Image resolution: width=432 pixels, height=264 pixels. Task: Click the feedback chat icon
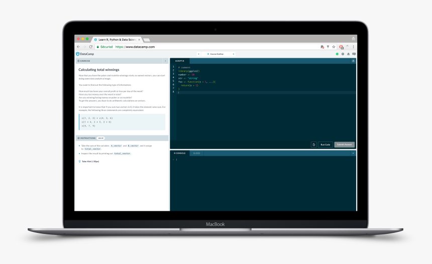pos(354,54)
